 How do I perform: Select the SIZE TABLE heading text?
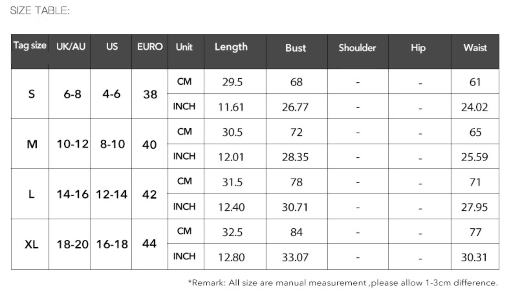(x=40, y=11)
